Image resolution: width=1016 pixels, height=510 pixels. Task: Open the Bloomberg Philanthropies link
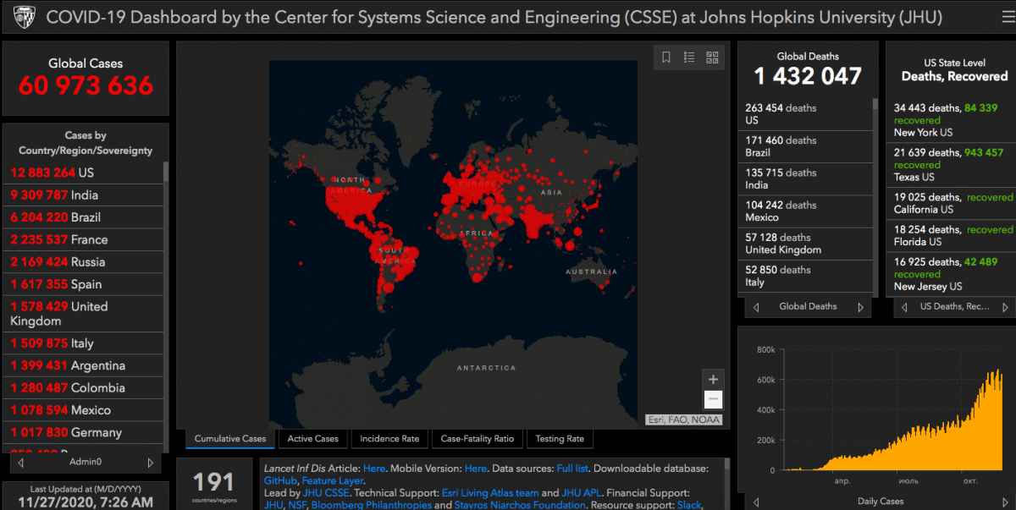(371, 505)
